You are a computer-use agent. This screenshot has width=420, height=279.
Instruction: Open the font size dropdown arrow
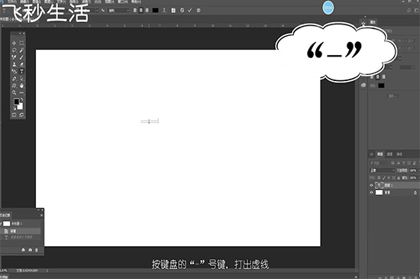tap(97, 11)
